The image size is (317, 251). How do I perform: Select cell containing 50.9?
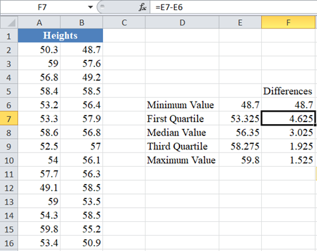(82, 243)
